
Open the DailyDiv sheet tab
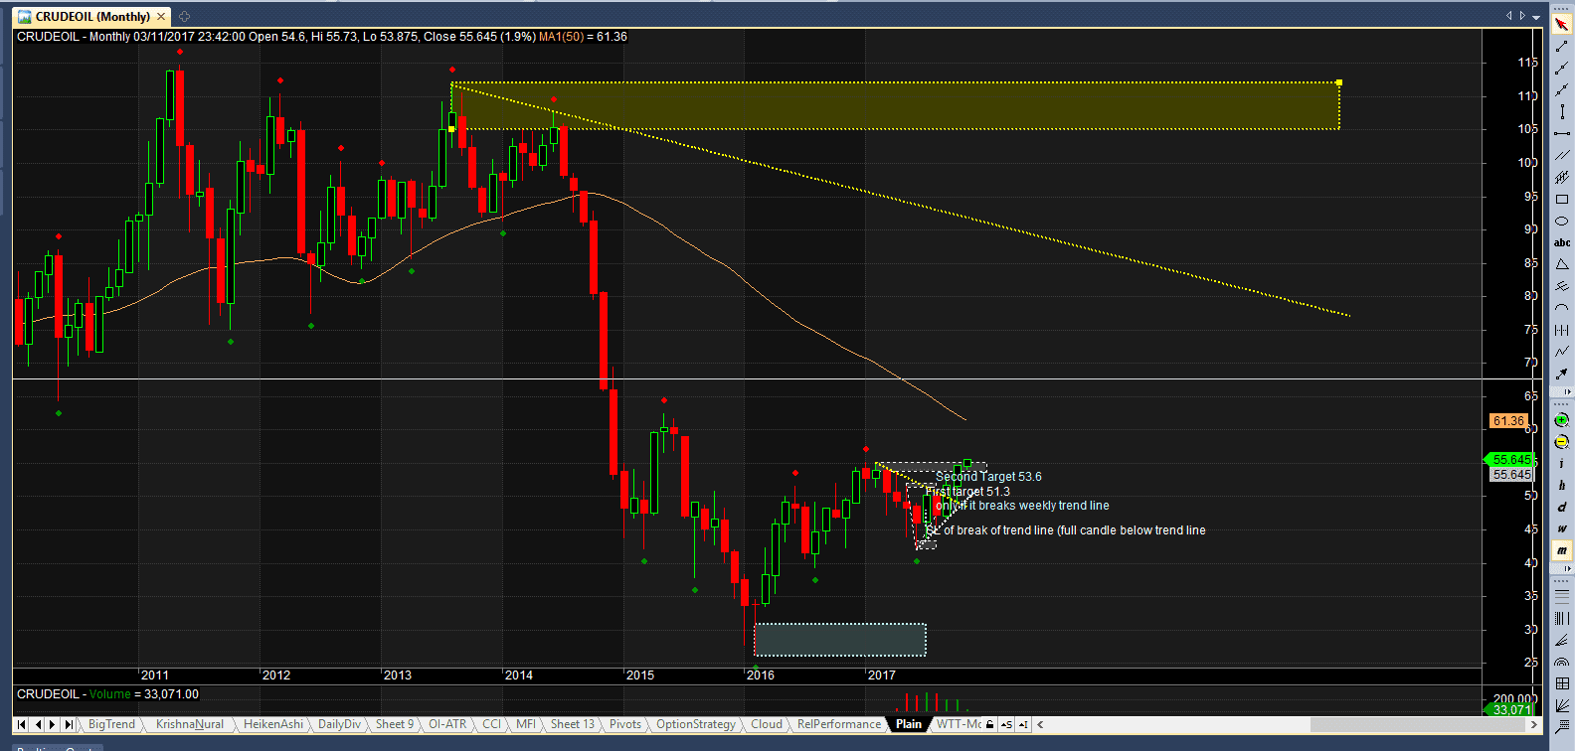pyautogui.click(x=339, y=724)
